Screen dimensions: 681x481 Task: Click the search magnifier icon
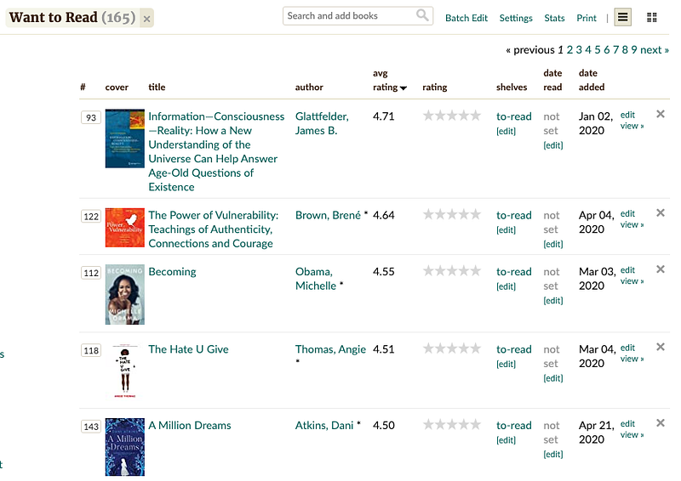click(x=422, y=15)
